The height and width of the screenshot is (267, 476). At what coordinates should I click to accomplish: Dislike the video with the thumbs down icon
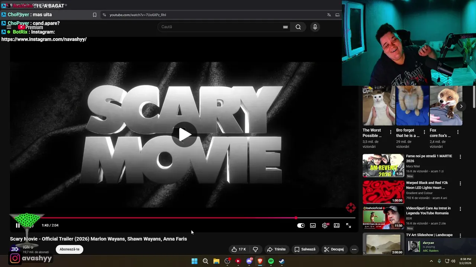tap(255, 249)
